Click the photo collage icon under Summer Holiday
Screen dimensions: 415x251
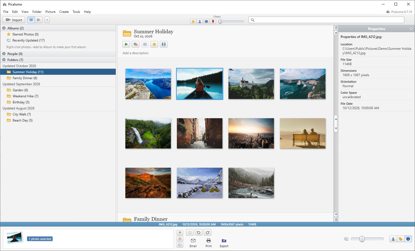coord(136,44)
